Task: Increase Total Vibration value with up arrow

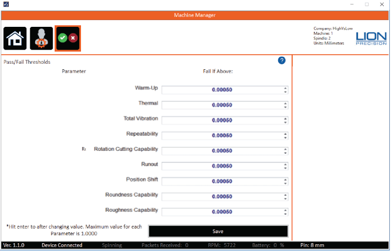Action: (285, 119)
